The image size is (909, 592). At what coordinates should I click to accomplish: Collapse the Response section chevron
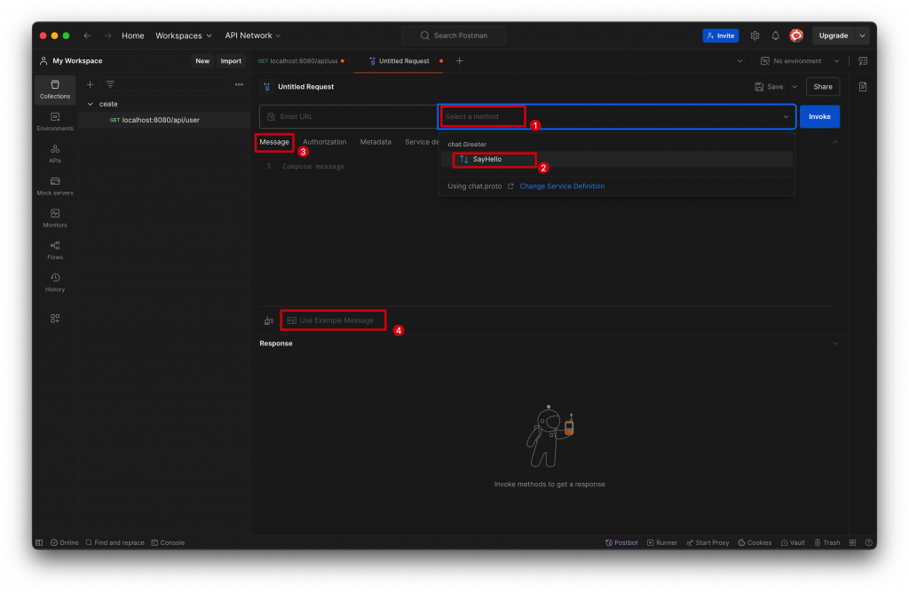[x=835, y=343]
